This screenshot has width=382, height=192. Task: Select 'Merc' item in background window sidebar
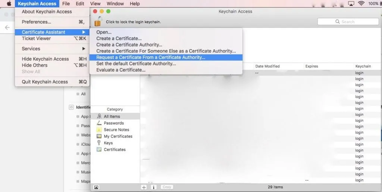[x=85, y=163]
